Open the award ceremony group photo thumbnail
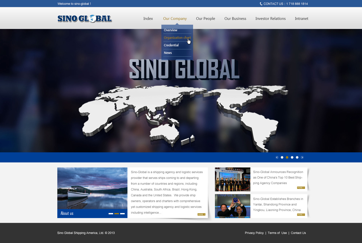 [x=233, y=179]
